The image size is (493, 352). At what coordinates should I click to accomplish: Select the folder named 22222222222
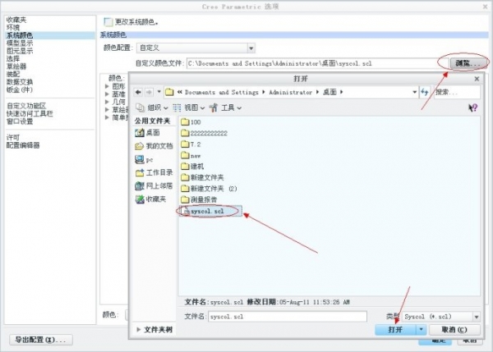click(204, 133)
